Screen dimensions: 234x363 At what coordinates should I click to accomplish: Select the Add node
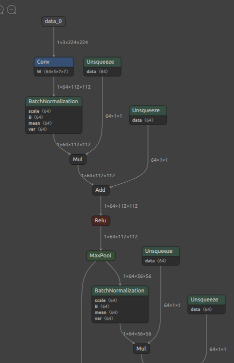[x=100, y=190]
